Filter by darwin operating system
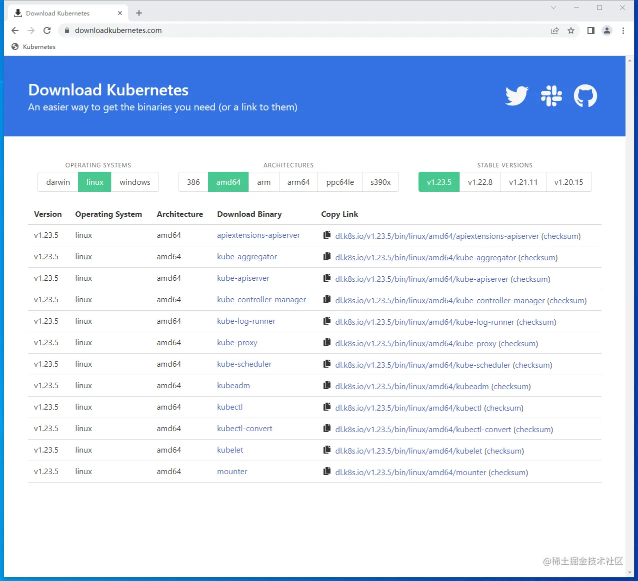The height and width of the screenshot is (581, 638). click(58, 182)
